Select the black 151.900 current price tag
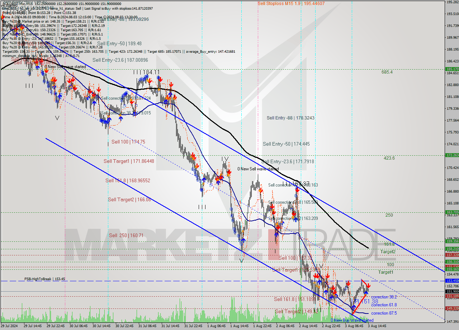This screenshot has height=330, width=459. 452,292
